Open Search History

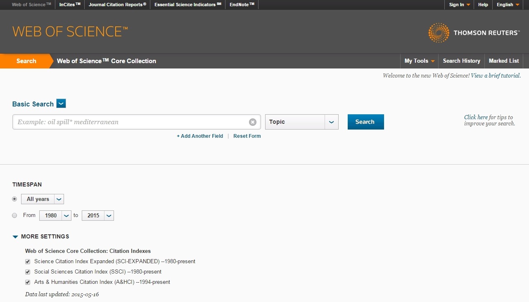click(x=462, y=61)
